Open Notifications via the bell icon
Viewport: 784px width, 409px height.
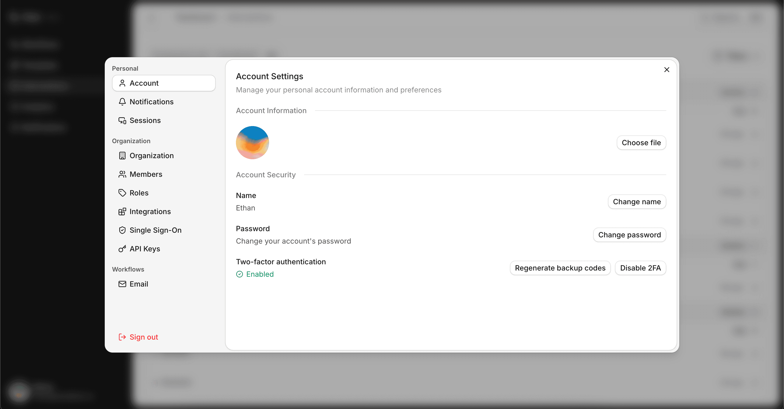coord(123,102)
